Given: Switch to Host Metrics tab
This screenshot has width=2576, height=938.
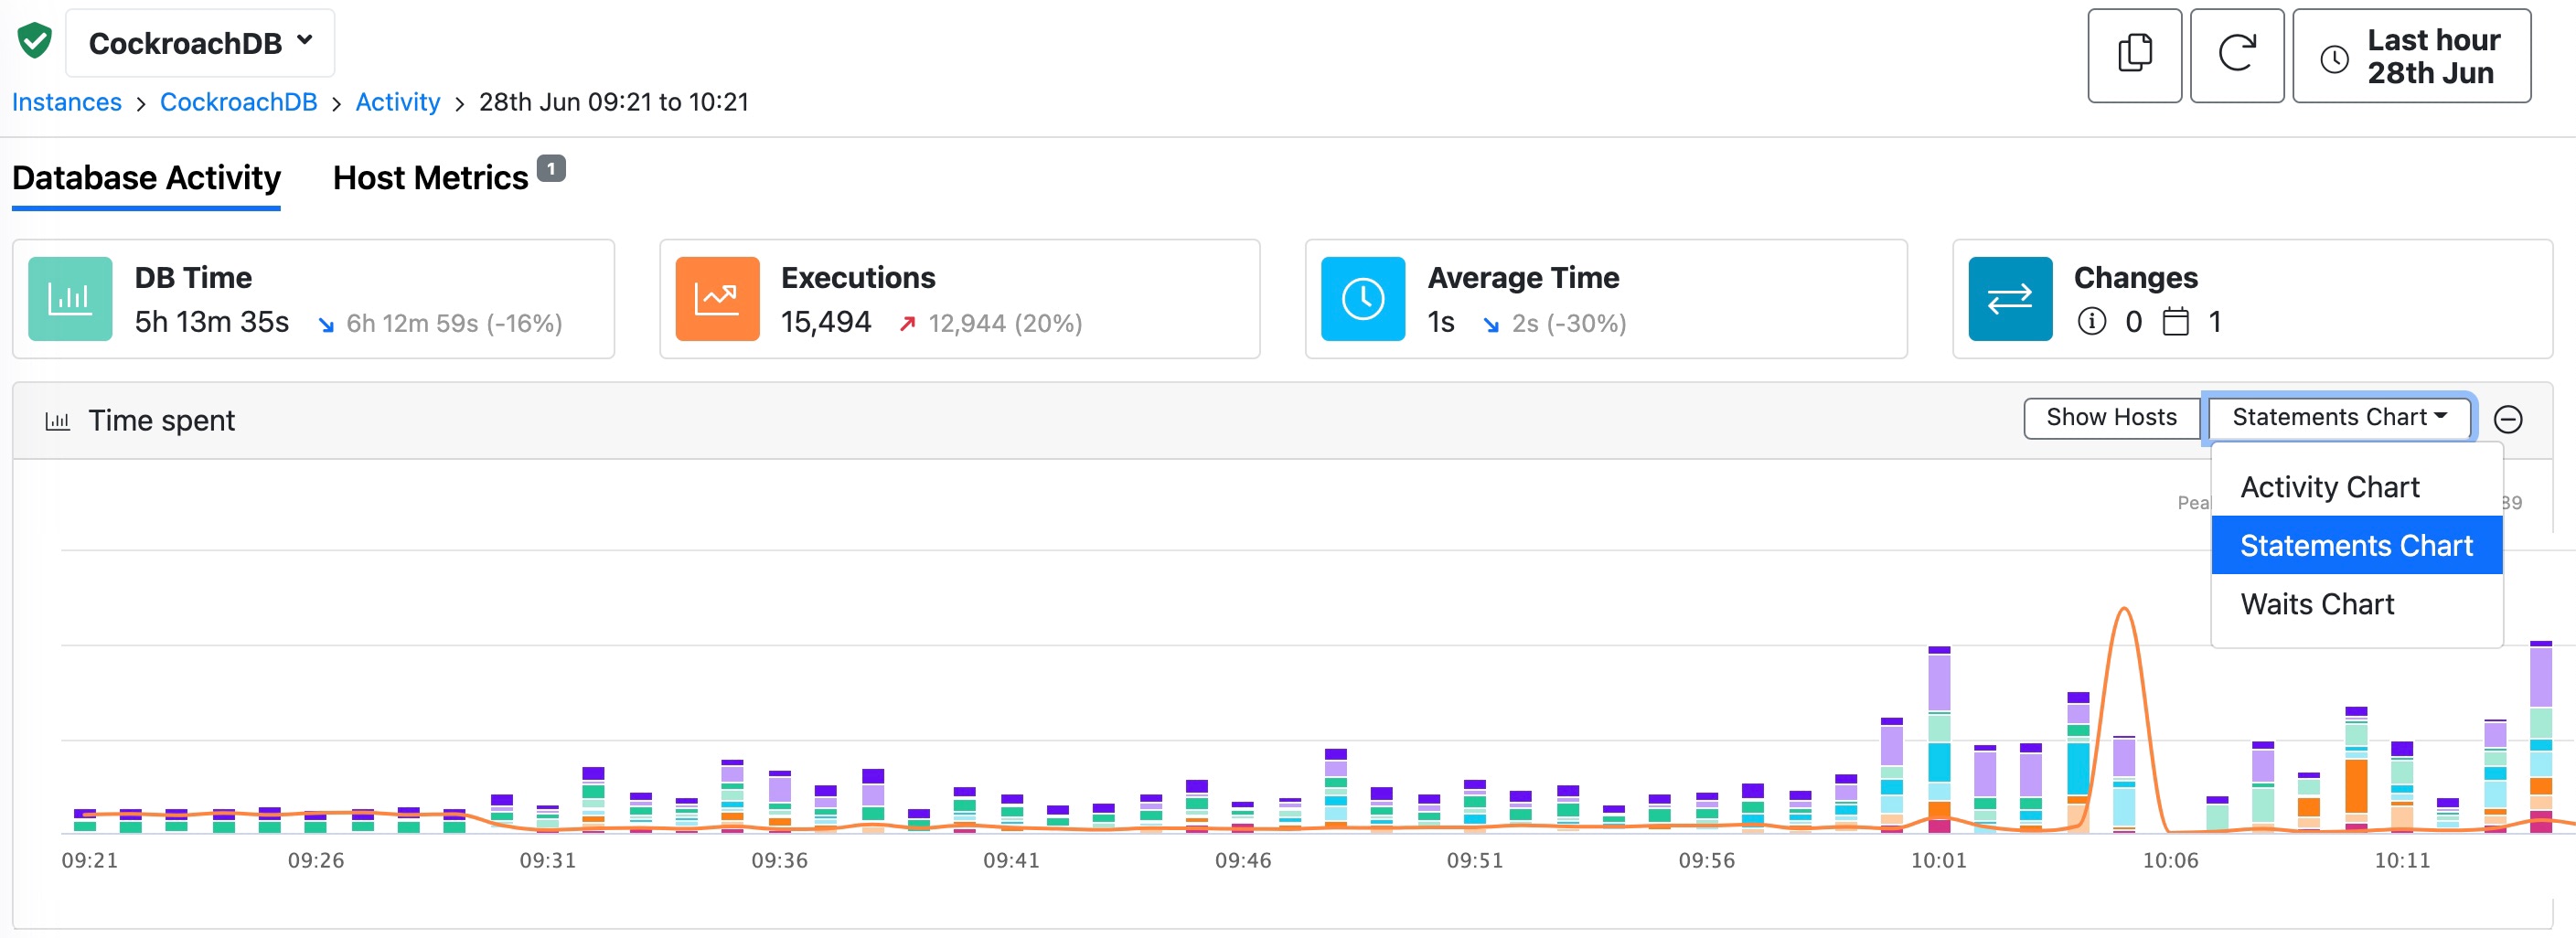Looking at the screenshot, I should pyautogui.click(x=430, y=178).
